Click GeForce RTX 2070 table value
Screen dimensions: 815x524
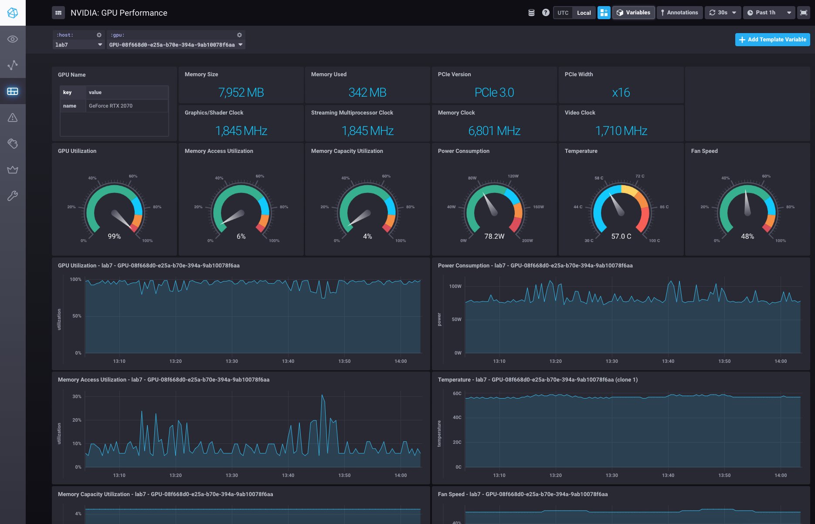pos(111,106)
